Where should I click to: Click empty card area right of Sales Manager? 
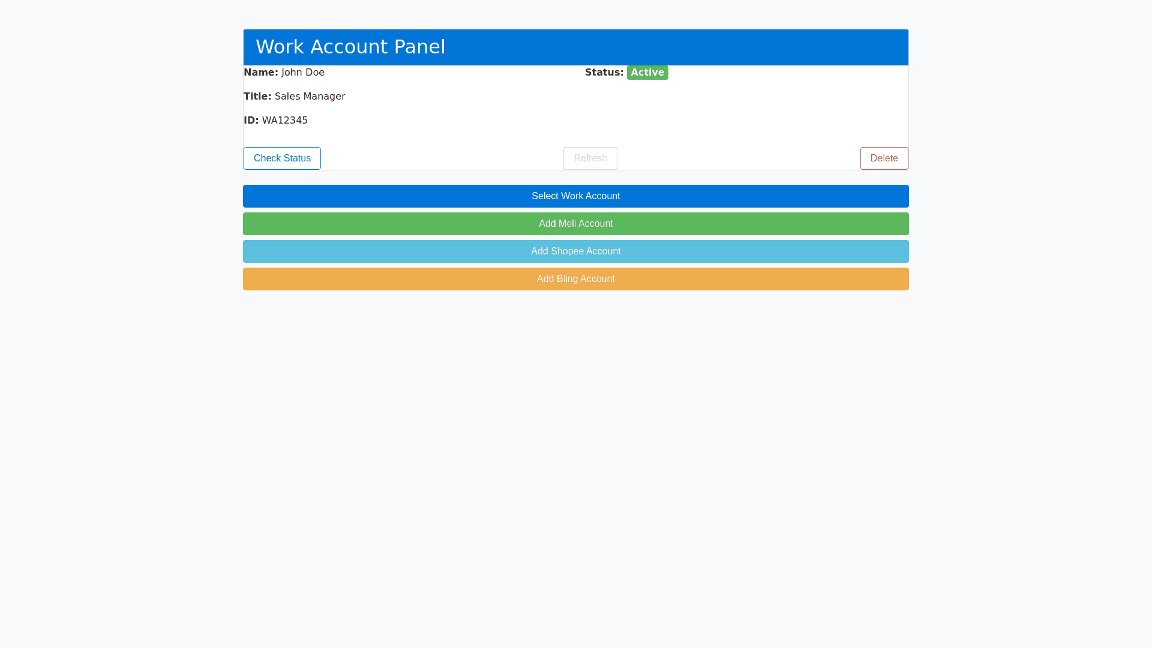pyautogui.click(x=468, y=97)
